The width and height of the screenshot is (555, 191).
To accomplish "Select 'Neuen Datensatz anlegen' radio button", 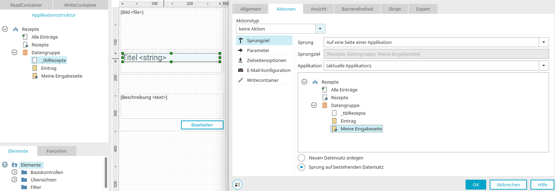I will (301, 158).
